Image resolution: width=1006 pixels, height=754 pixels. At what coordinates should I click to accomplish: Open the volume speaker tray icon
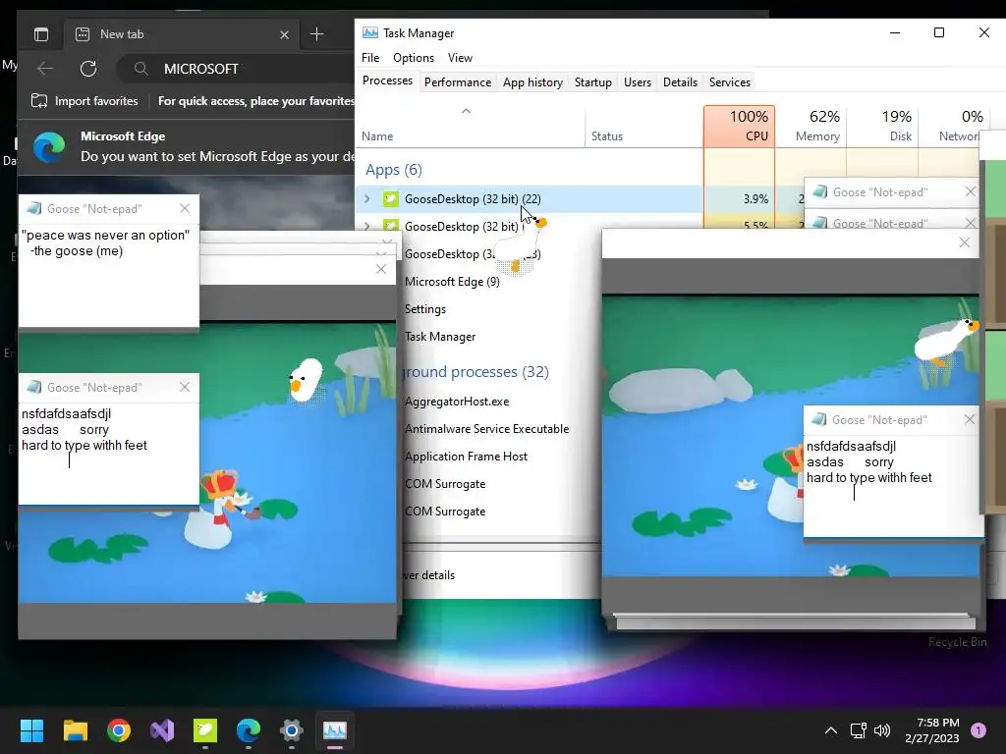coord(882,730)
